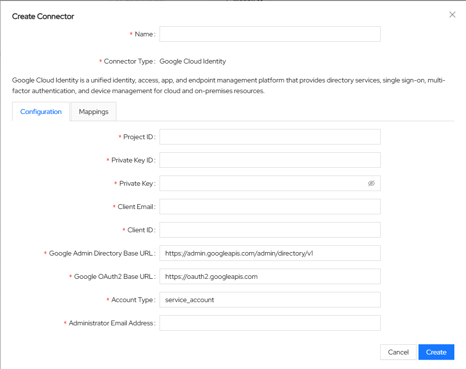This screenshot has height=369, width=466.
Task: Click the Create button
Action: point(436,352)
